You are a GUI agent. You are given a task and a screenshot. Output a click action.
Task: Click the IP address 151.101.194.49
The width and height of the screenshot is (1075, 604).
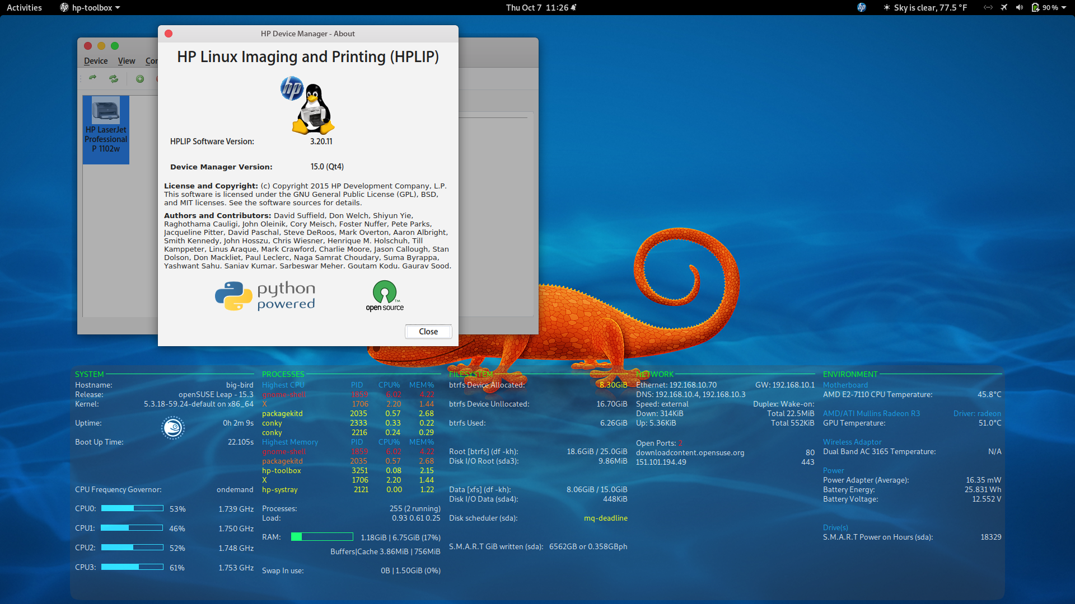point(661,462)
